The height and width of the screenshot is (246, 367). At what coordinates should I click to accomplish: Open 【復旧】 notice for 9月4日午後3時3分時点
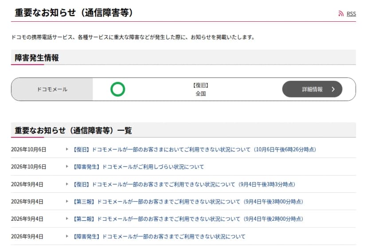coord(184,184)
